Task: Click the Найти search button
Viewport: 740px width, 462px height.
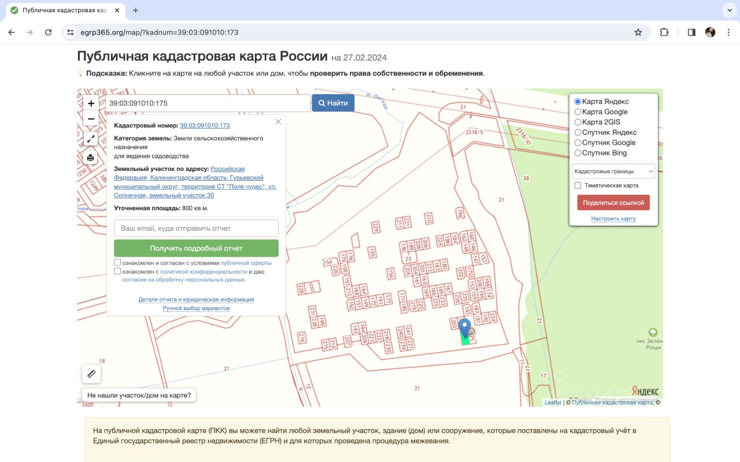Action: [333, 103]
